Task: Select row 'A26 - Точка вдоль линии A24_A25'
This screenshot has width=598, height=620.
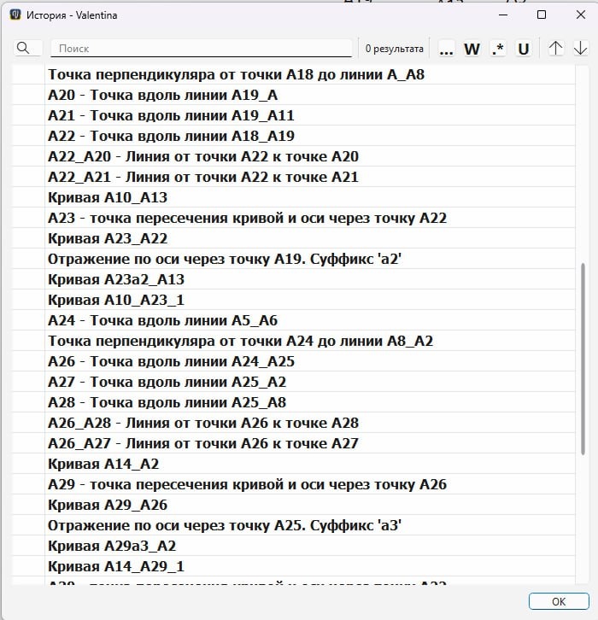Action: (294, 361)
